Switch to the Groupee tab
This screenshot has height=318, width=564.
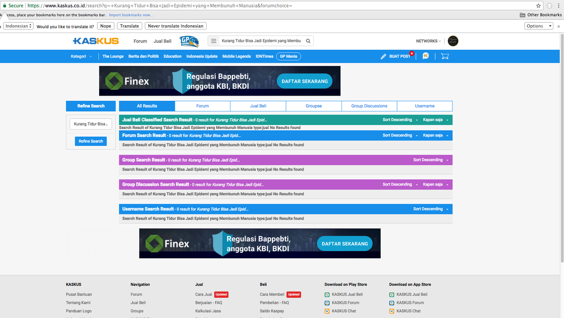point(314,106)
